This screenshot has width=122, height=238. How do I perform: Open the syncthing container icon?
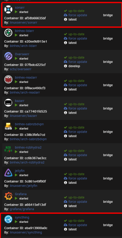[8, 219]
